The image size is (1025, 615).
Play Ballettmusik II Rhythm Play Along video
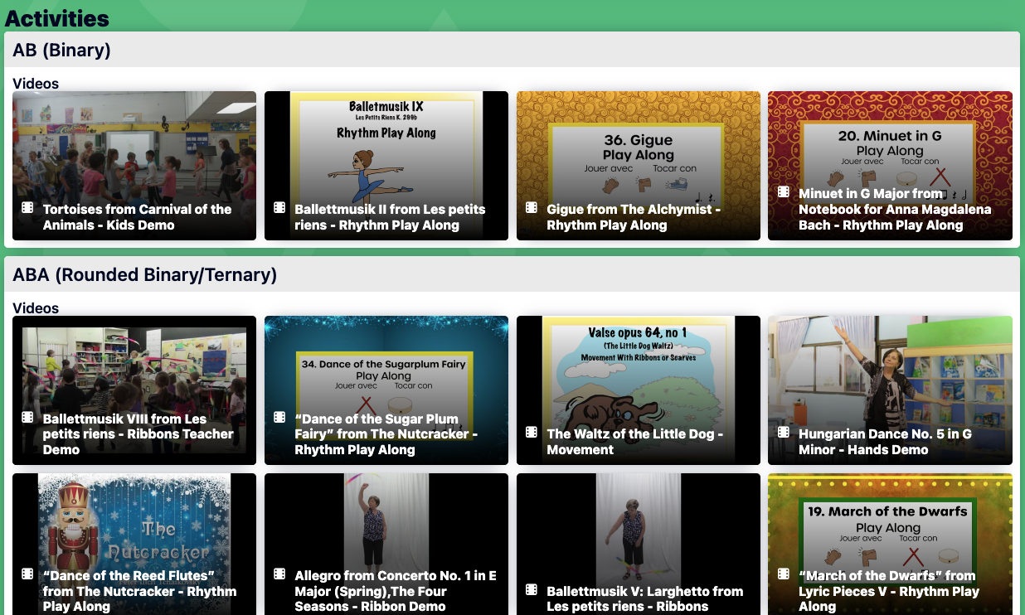point(390,217)
